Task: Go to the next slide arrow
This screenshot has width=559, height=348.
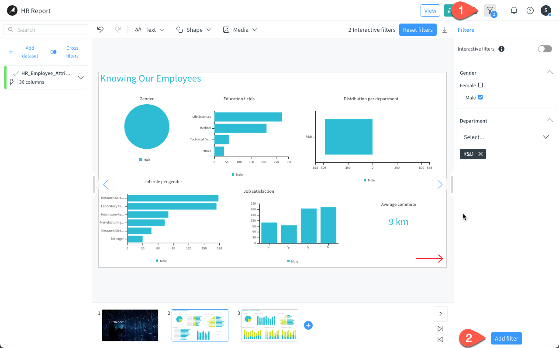Action: point(439,184)
